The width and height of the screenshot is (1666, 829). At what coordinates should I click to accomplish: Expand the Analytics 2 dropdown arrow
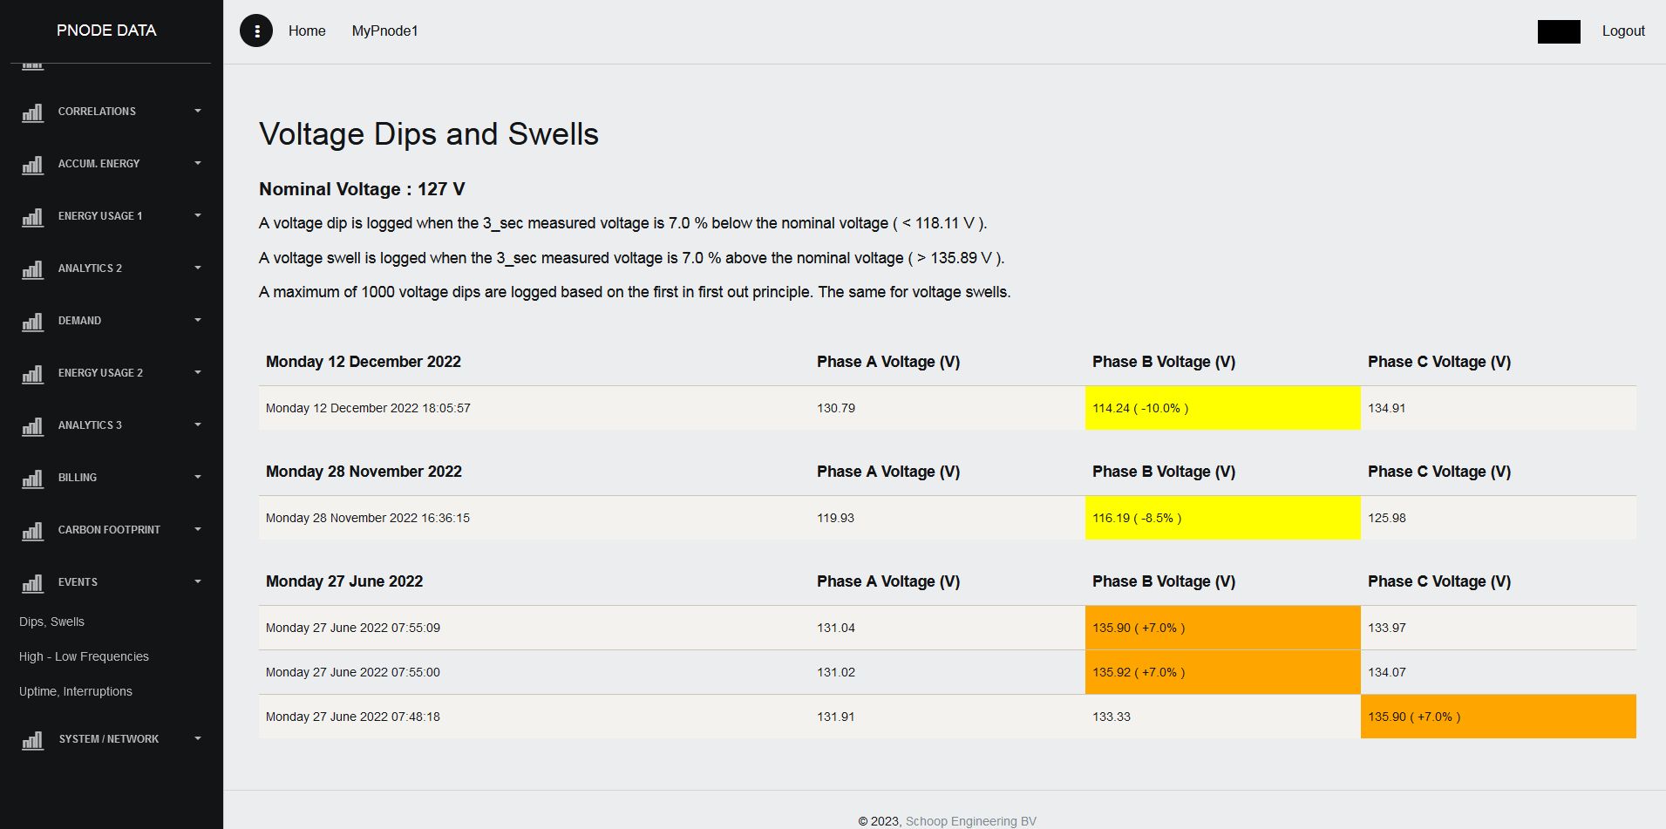tap(198, 268)
